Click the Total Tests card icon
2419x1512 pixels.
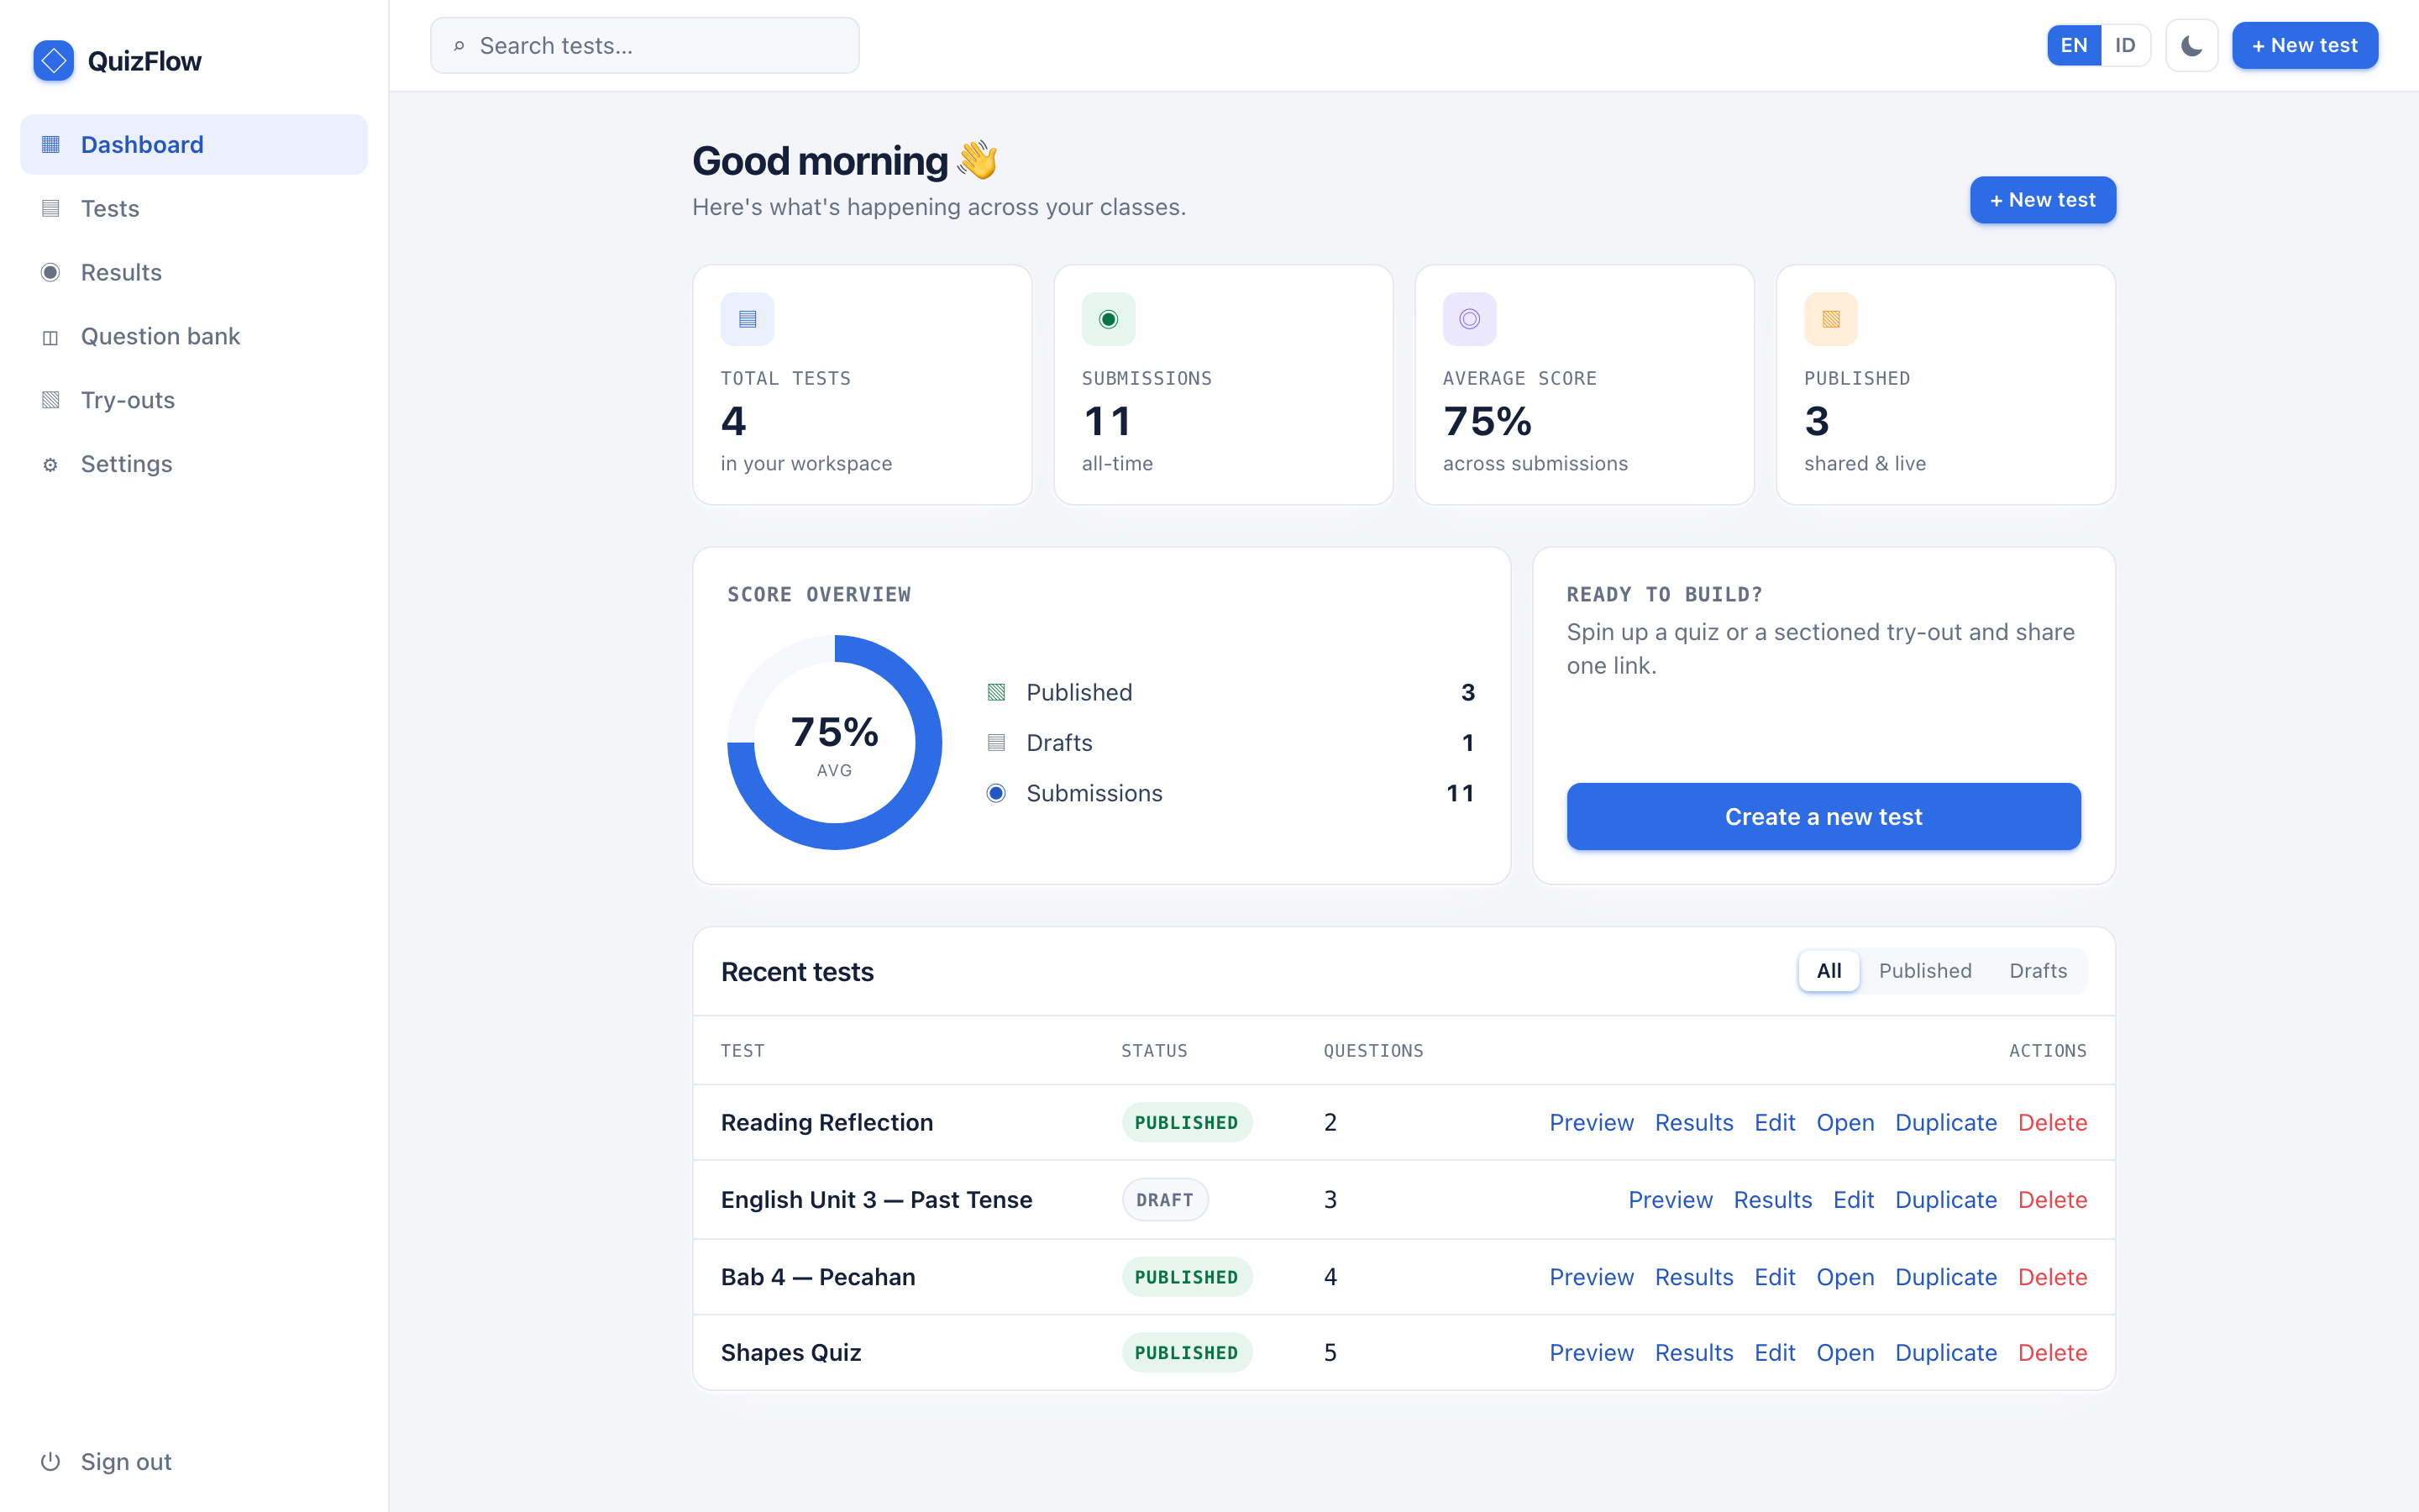(x=748, y=319)
